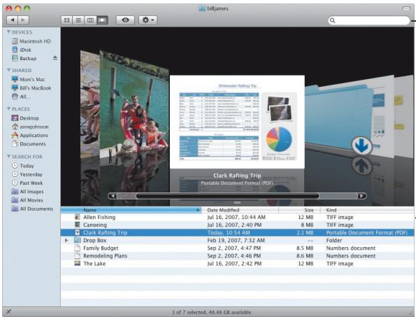This screenshot has width=416, height=317.
Task: Click the search field
Action: [368, 20]
